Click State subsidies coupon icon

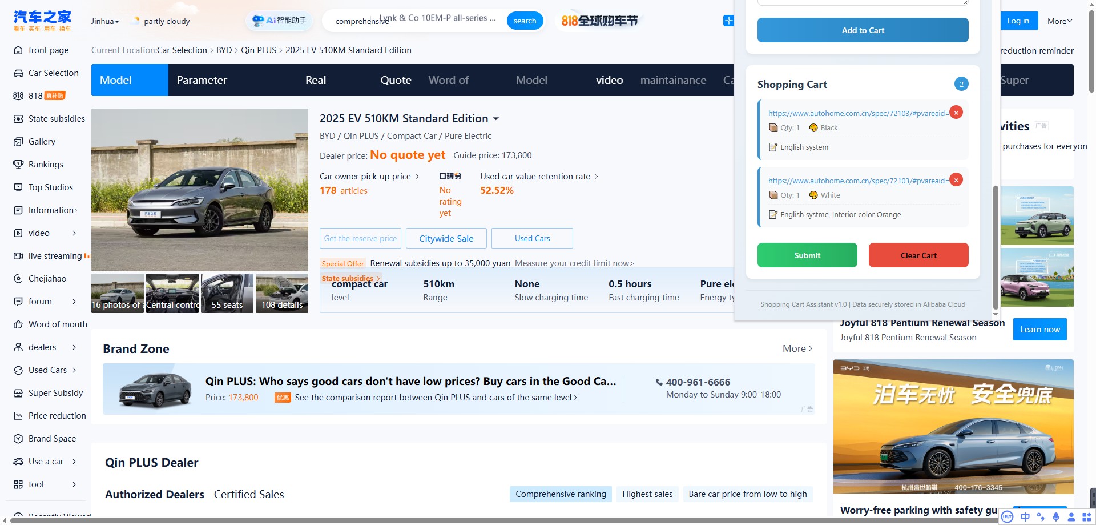(18, 119)
